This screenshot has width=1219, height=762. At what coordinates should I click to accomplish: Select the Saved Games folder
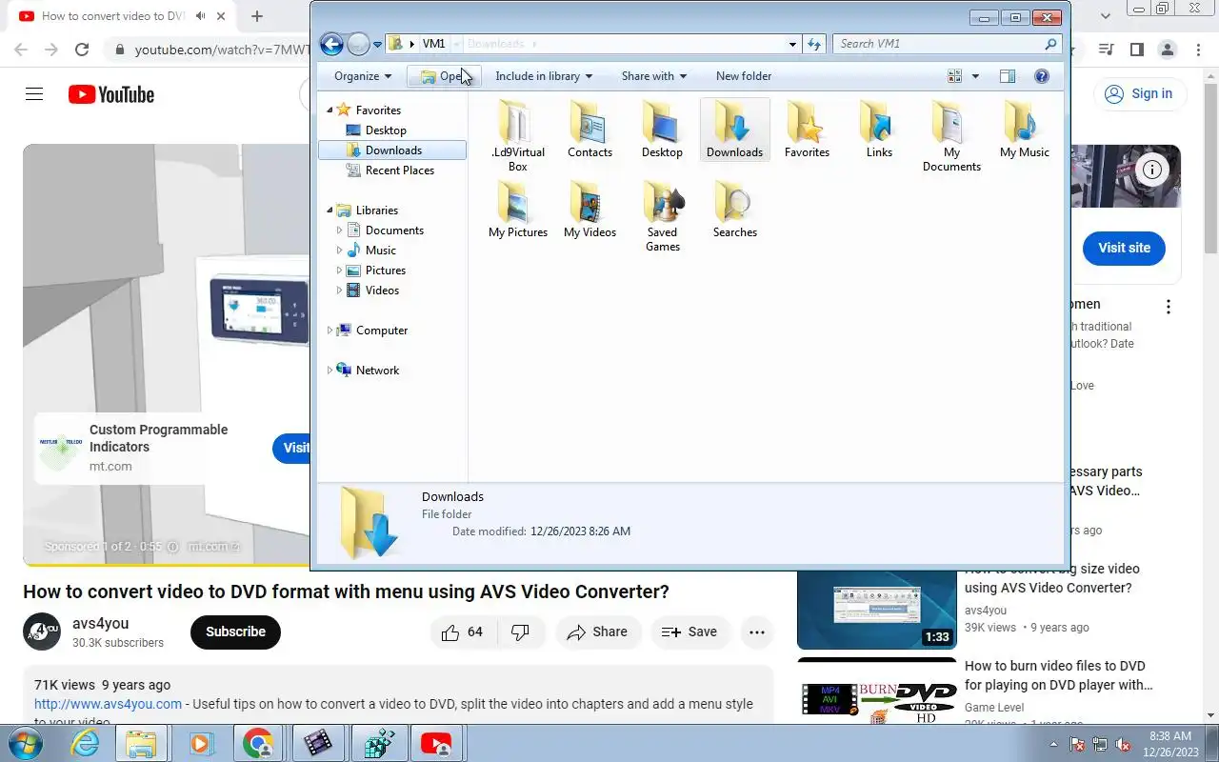tap(662, 216)
